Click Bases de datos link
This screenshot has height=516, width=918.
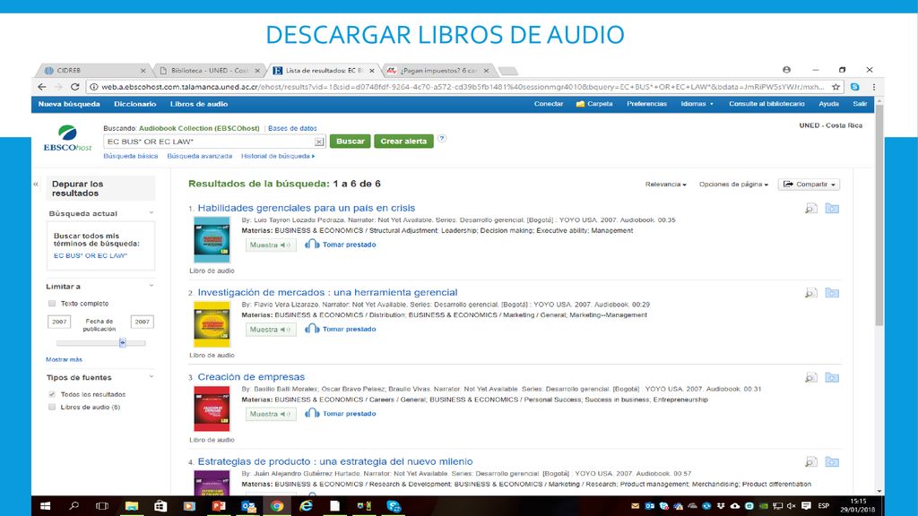tap(292, 128)
